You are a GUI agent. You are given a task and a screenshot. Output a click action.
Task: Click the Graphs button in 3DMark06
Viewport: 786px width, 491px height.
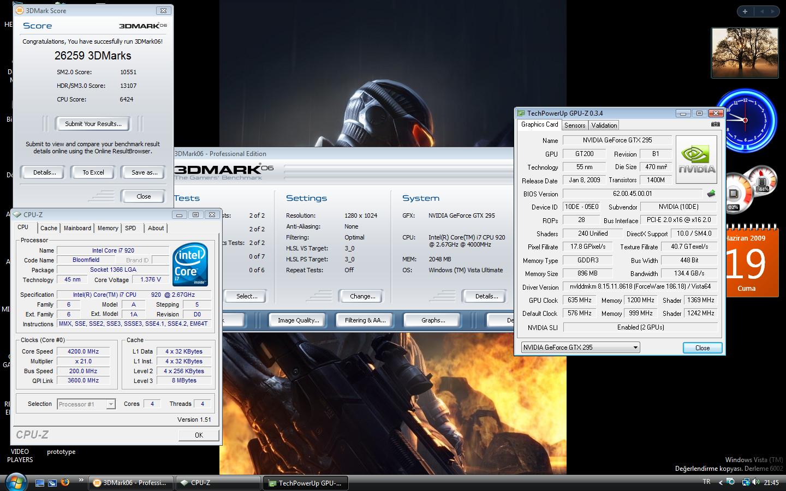click(433, 320)
